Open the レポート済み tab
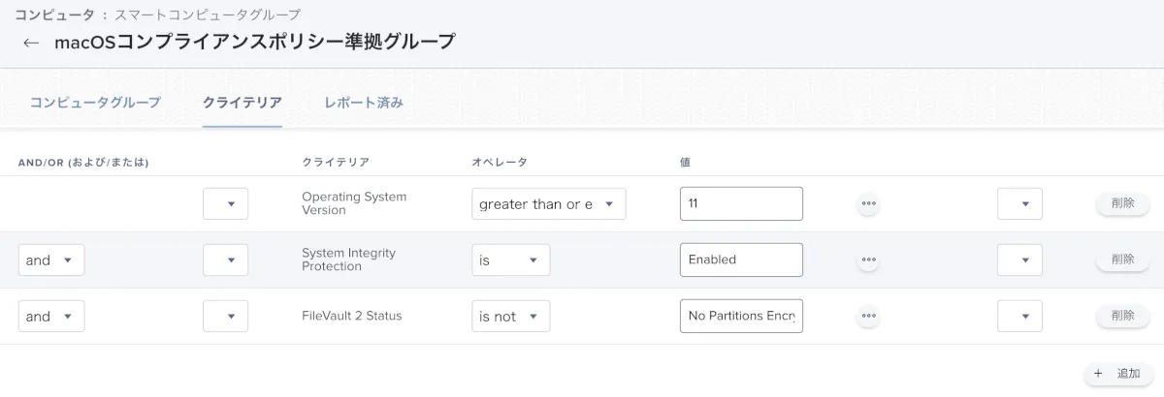This screenshot has height=397, width=1164. click(364, 103)
